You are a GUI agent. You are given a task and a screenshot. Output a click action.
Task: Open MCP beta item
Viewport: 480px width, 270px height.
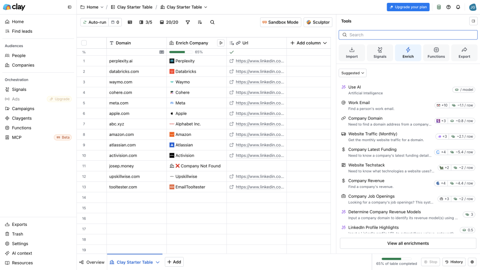click(x=38, y=137)
